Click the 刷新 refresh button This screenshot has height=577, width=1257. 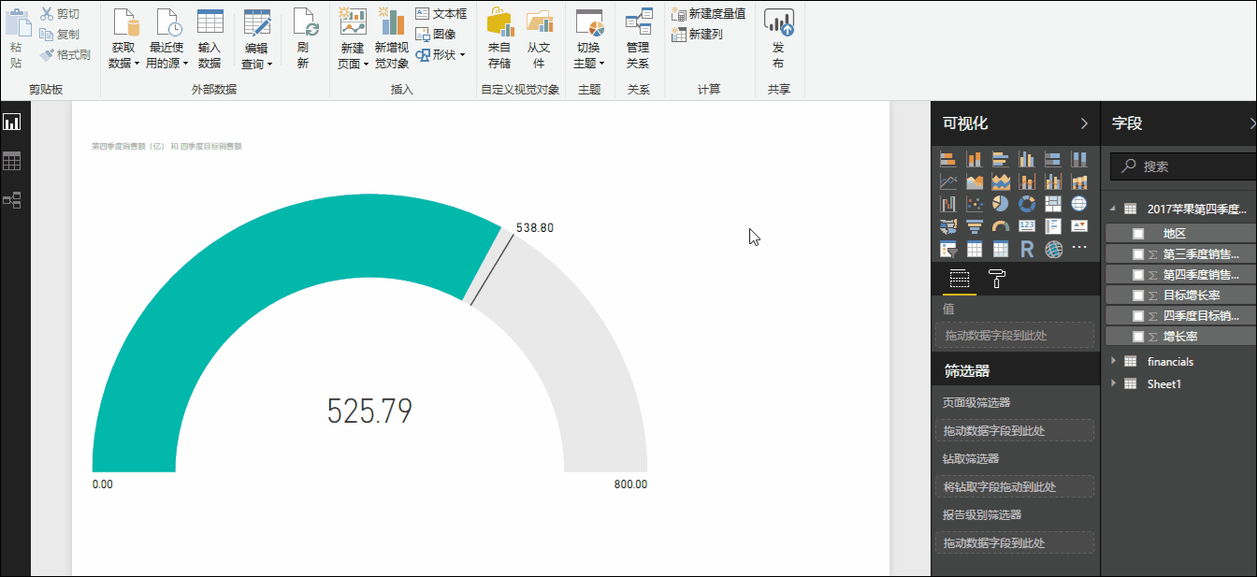pos(304,40)
